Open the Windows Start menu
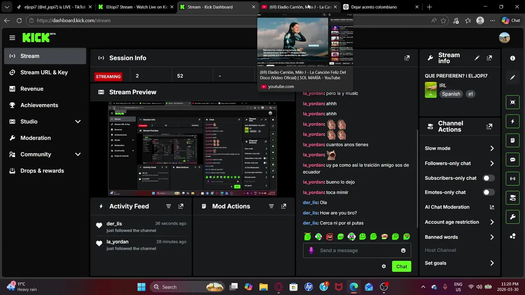525x295 pixels. (x=141, y=287)
